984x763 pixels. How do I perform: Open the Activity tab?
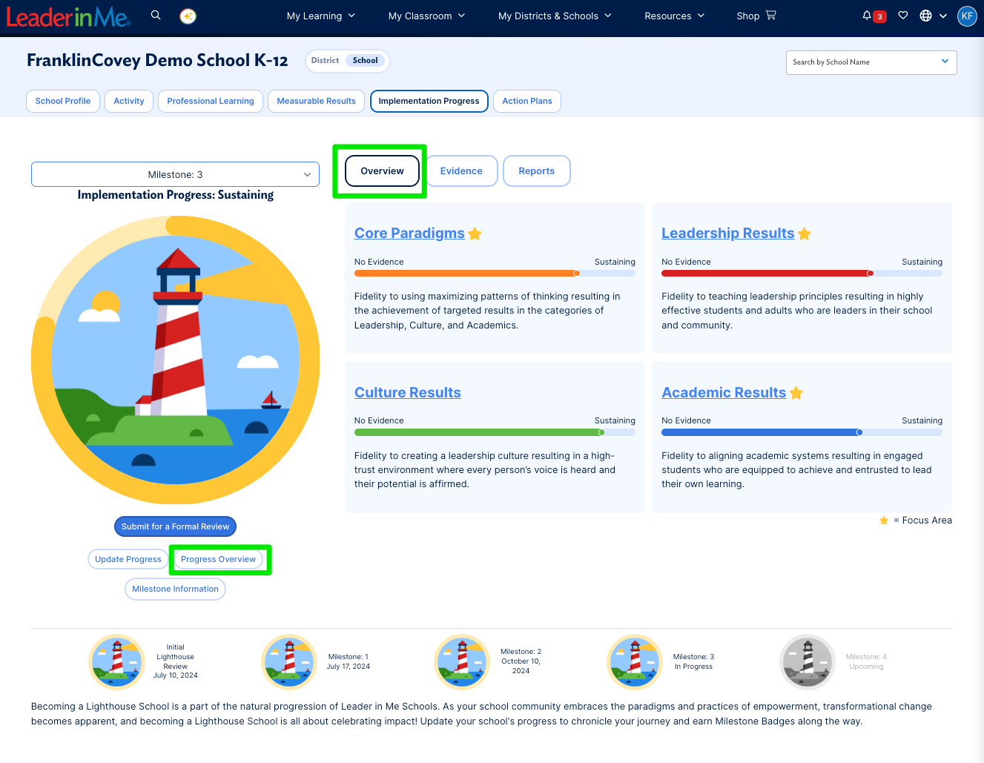click(x=129, y=101)
